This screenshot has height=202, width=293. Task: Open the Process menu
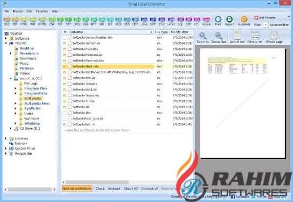(x=18, y=11)
